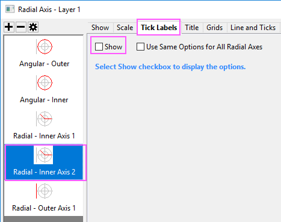The width and height of the screenshot is (281, 222).
Task: Click the plus add-axis icon
Action: (x=9, y=27)
